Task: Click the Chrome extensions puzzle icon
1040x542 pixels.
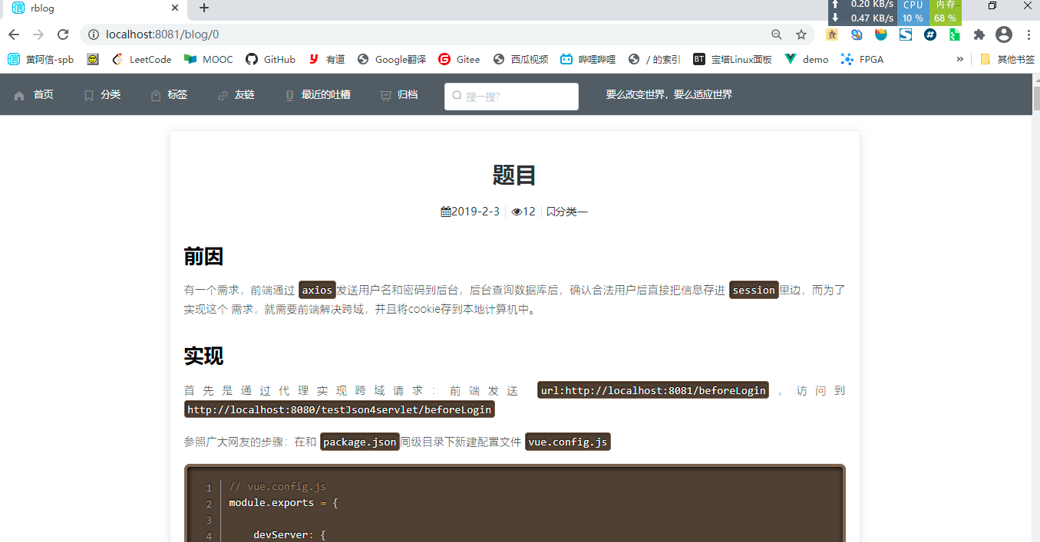Action: click(978, 34)
